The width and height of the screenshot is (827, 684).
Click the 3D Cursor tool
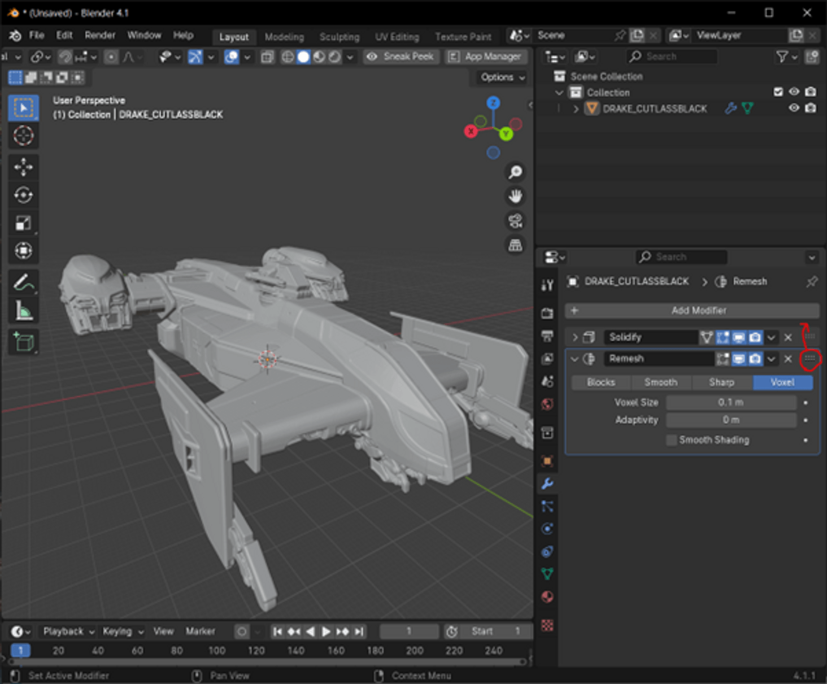[23, 136]
